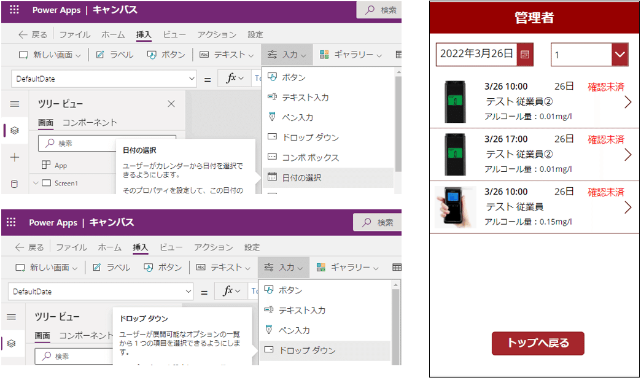Open ホーム tab in top window
Image resolution: width=641 pixels, height=380 pixels.
[x=113, y=35]
